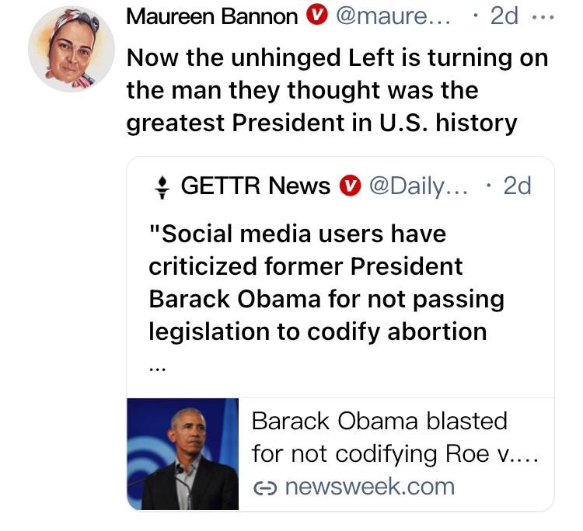Expand truncated quoted post text ellipsis

(158, 369)
